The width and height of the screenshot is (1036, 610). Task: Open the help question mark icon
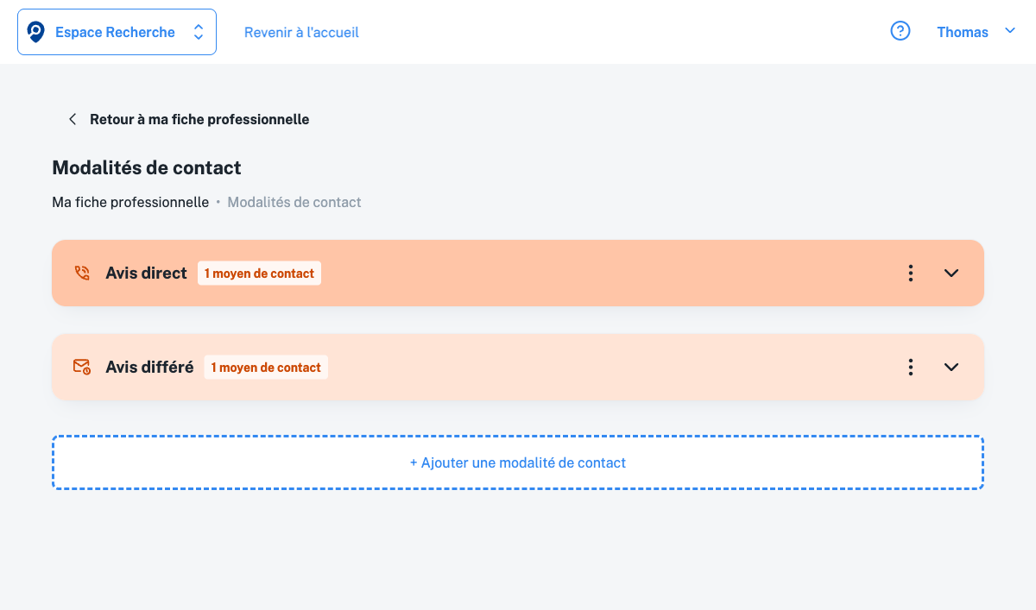click(x=900, y=32)
